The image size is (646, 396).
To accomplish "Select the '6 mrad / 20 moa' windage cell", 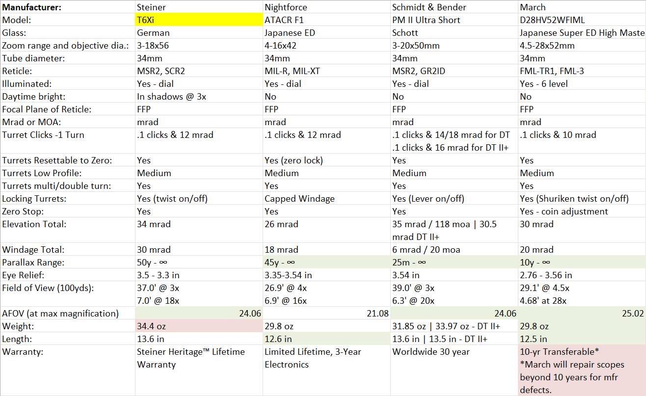I will [455, 250].
